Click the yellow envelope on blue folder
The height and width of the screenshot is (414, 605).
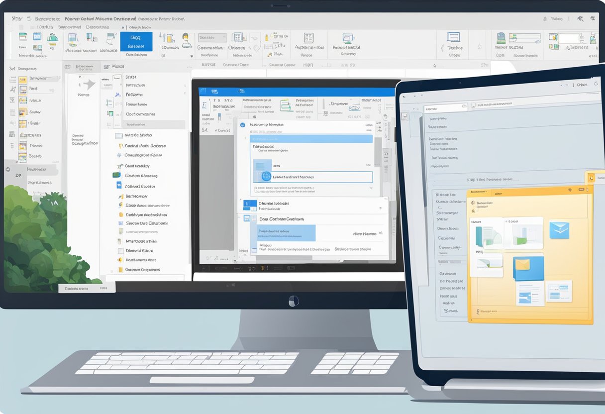pyautogui.click(x=522, y=265)
